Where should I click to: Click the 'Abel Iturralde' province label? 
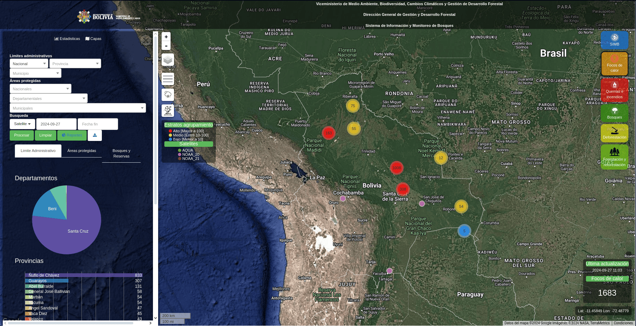pos(41,286)
